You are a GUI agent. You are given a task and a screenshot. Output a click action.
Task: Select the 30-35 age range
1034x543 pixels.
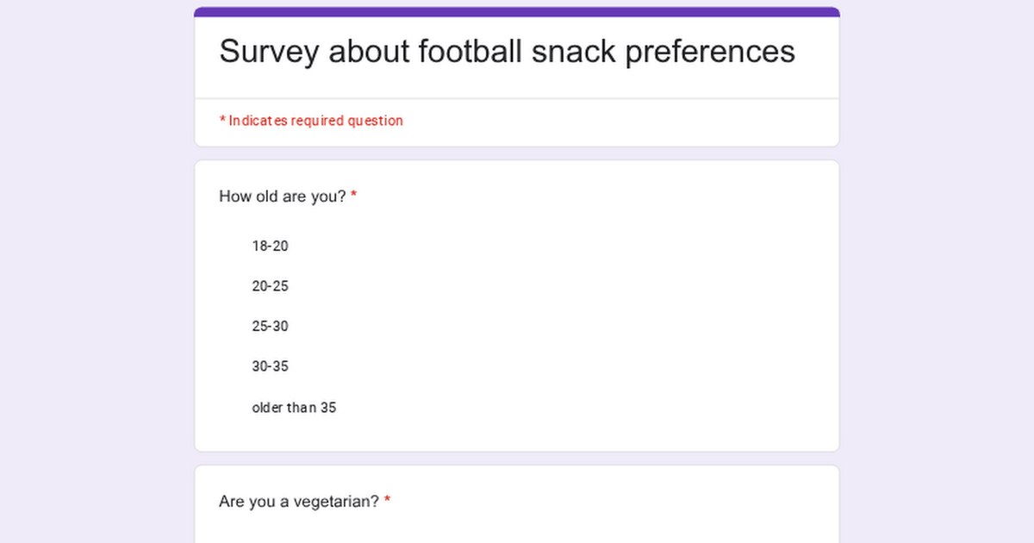coord(270,366)
